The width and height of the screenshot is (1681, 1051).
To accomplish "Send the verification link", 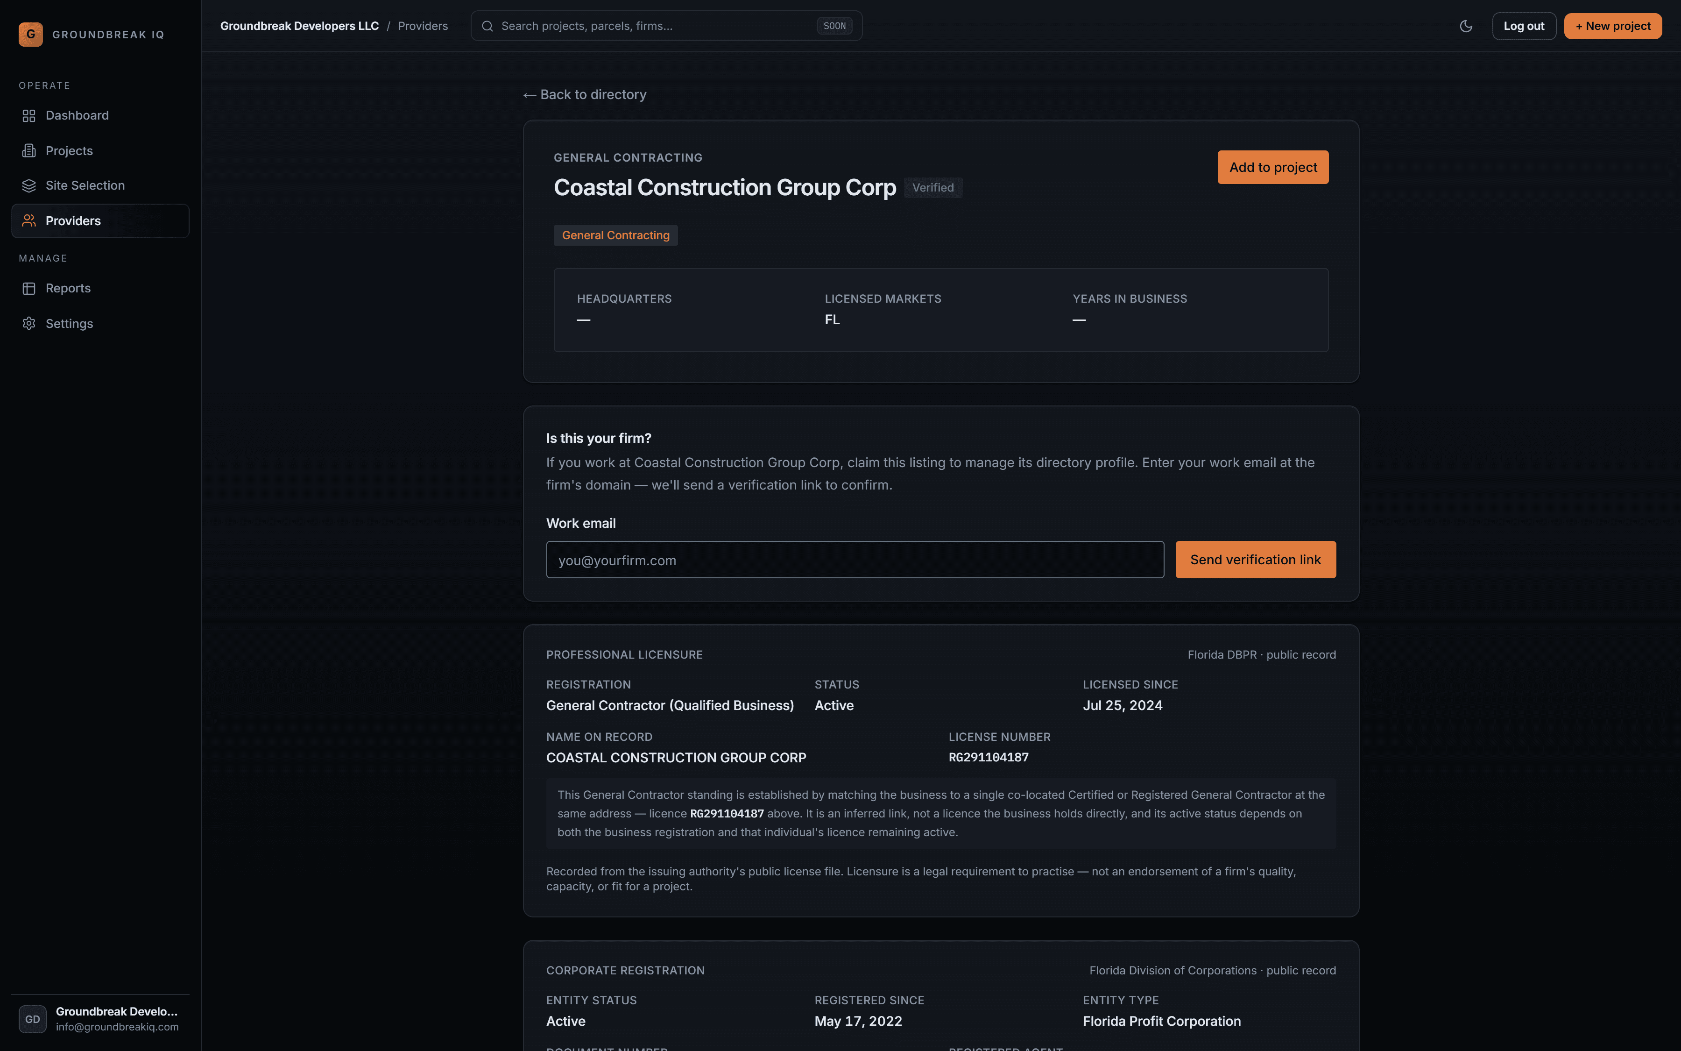I will coord(1255,560).
